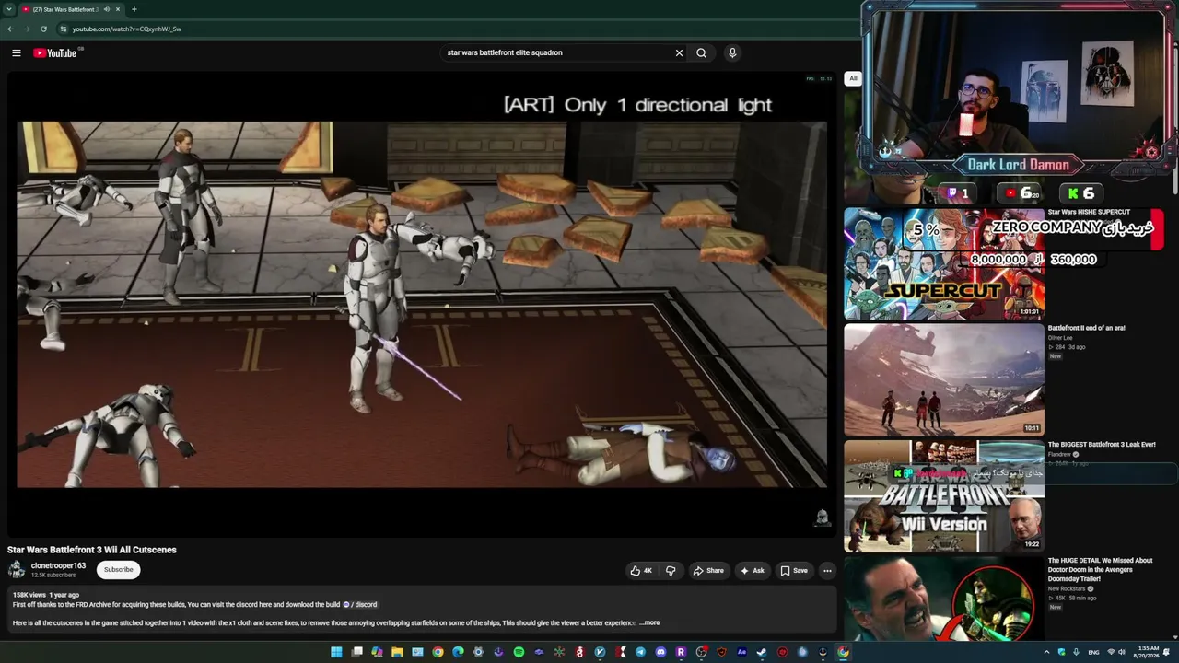
Task: Open more actions three-dot menu
Action: pyautogui.click(x=827, y=571)
